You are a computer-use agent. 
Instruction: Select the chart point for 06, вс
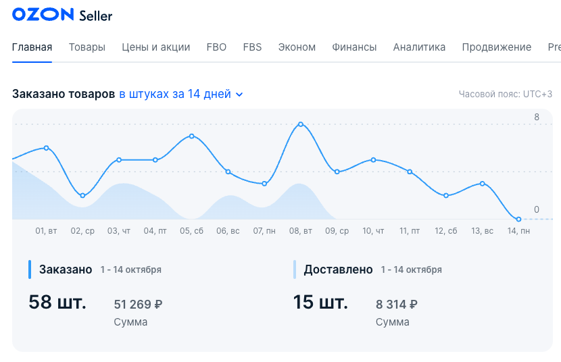[x=228, y=172]
